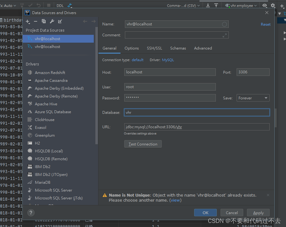Screen dimensions: 286x227
Task: Click the import data source icon
Action: (60, 21)
